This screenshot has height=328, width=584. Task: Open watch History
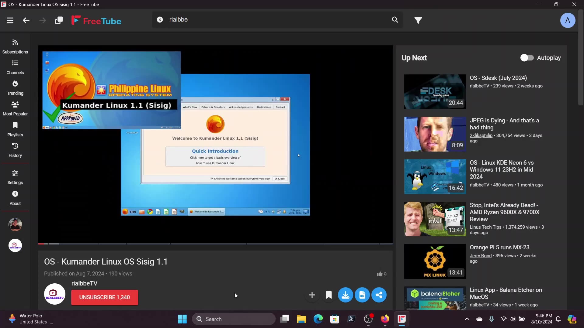click(x=15, y=150)
